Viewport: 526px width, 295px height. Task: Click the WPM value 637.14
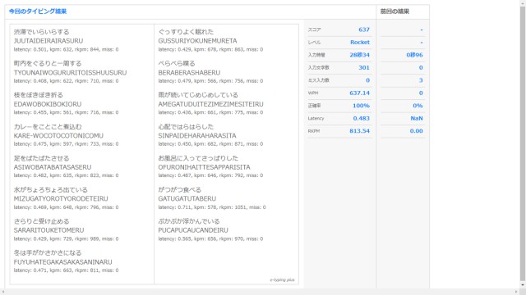click(359, 93)
